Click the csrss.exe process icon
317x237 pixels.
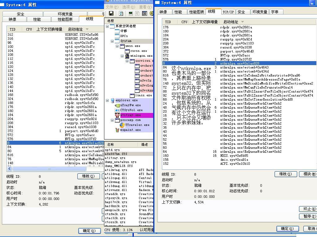(x=127, y=51)
